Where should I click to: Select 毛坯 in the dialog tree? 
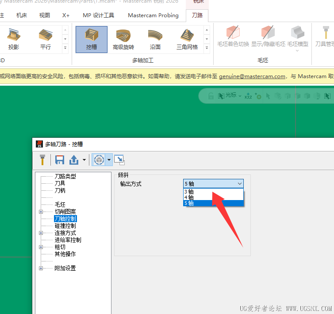pos(60,204)
